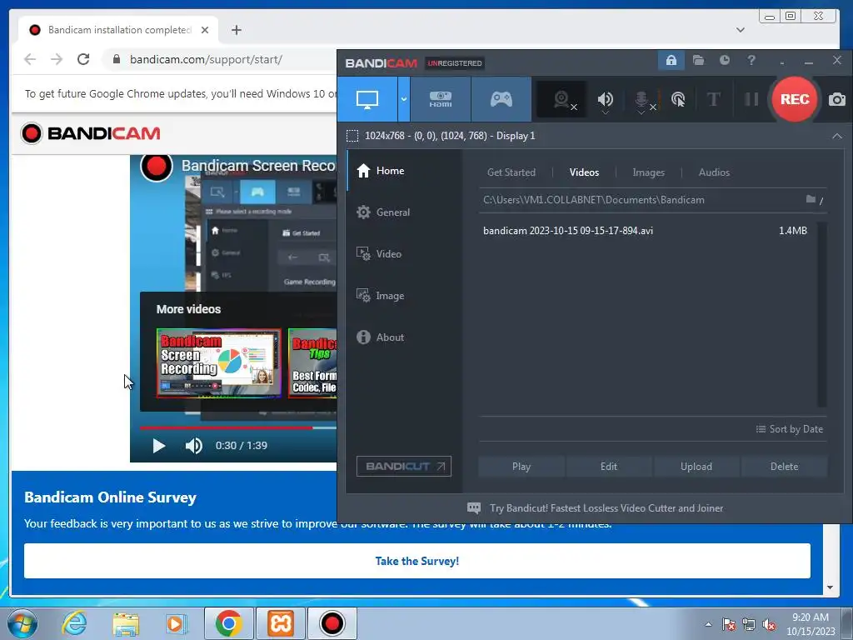Click the Upload button

point(696,467)
